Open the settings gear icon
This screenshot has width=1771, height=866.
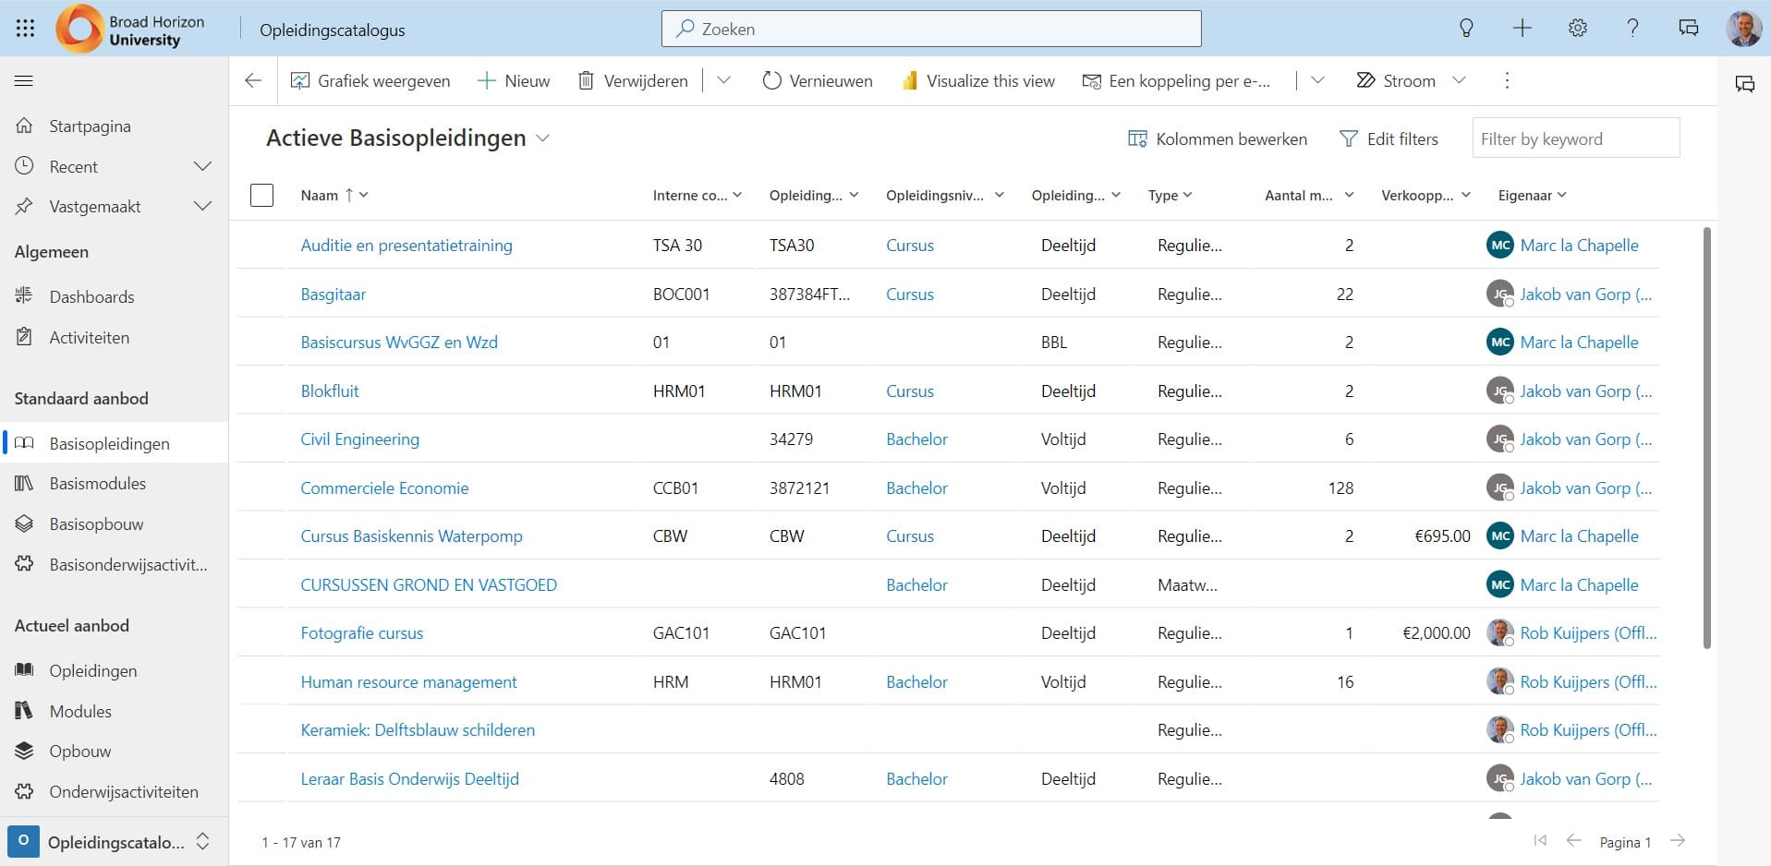[x=1577, y=29]
